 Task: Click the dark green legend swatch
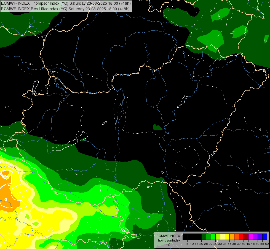(204, 237)
